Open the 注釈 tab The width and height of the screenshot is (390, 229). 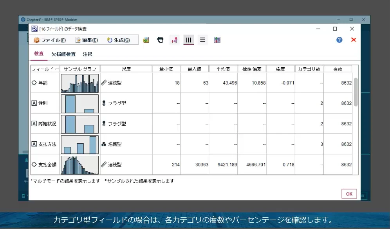(x=87, y=54)
